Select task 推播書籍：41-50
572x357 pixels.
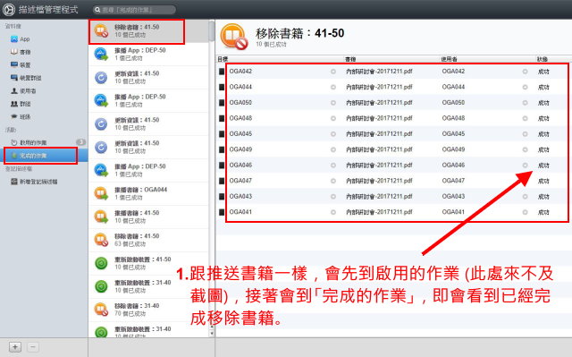tap(149, 217)
